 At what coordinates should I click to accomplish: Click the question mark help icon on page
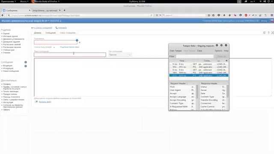(x=268, y=33)
